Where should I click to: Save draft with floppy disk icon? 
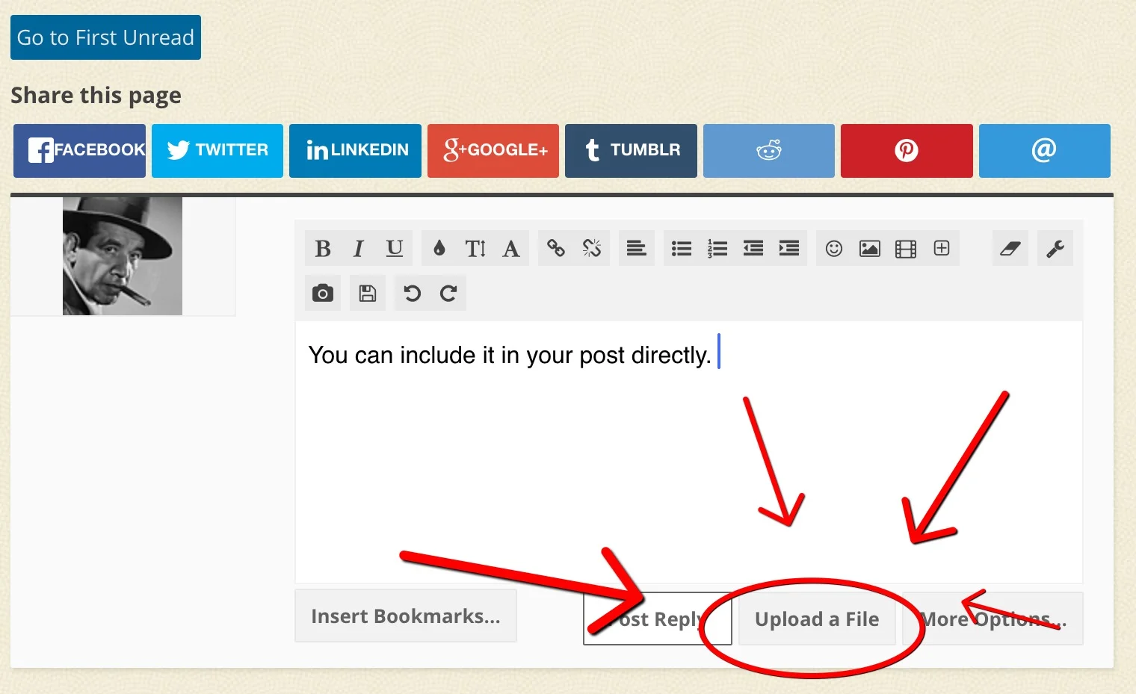tap(368, 293)
